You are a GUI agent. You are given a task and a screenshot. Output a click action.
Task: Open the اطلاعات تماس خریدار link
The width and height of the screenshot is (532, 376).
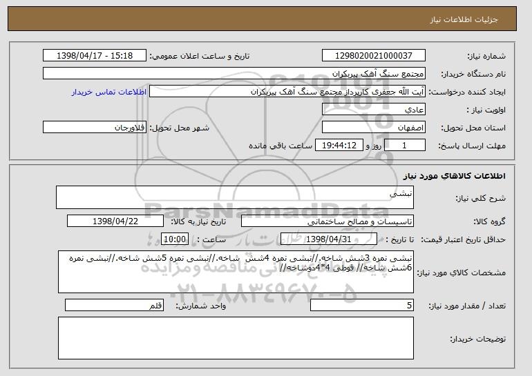coord(109,92)
